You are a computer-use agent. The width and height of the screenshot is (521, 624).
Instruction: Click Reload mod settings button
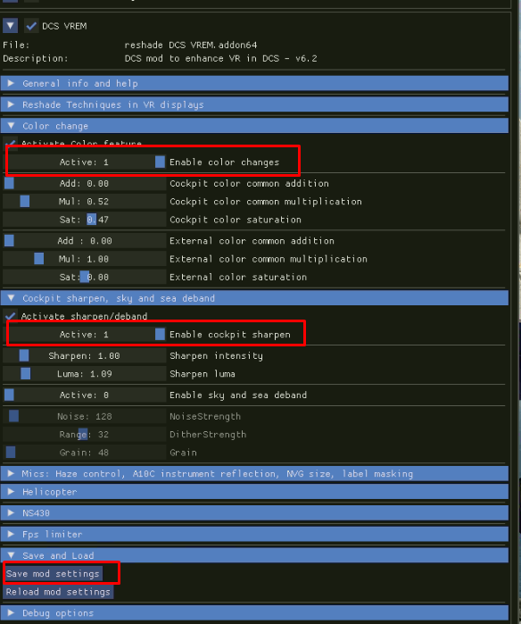(58, 592)
